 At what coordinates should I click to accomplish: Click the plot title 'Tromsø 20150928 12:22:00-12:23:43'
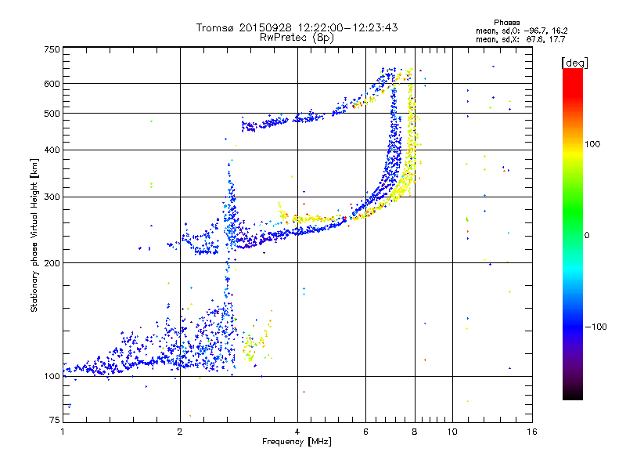(297, 27)
